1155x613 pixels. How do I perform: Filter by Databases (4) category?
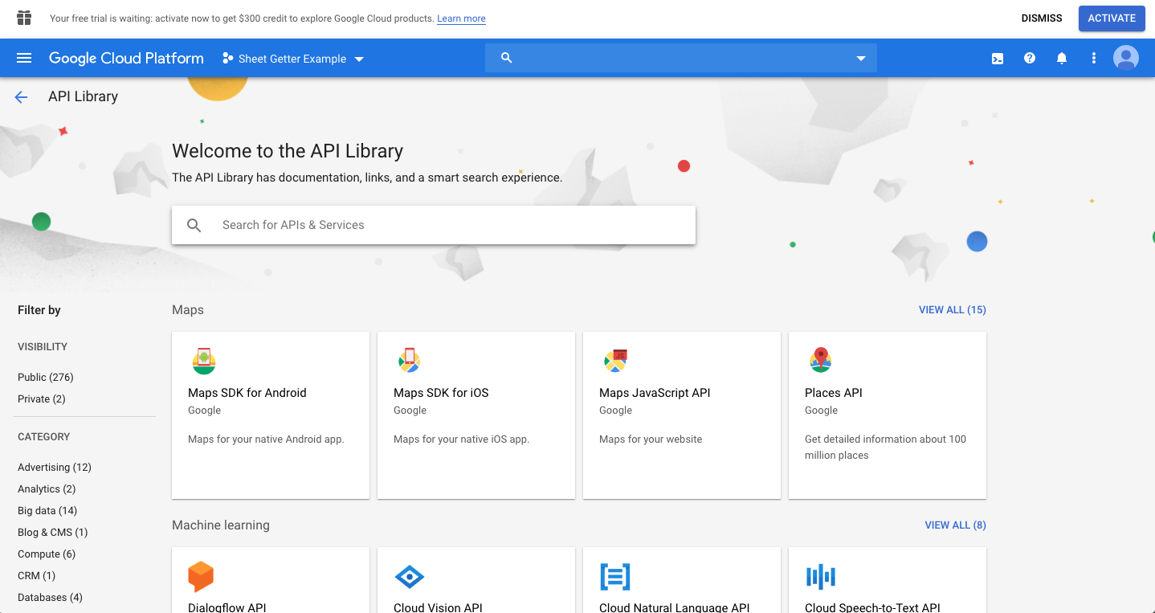pos(50,598)
